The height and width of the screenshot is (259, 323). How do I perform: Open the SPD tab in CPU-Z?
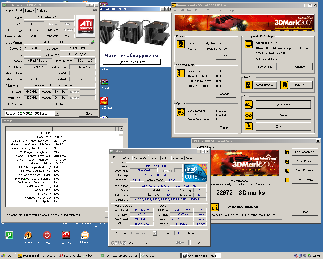[165, 158]
